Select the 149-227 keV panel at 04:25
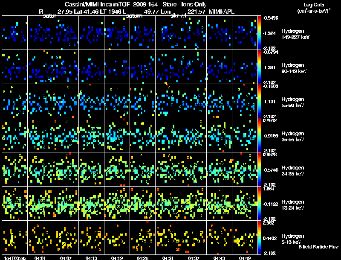This screenshot has width=341, height=260. pos(142,33)
